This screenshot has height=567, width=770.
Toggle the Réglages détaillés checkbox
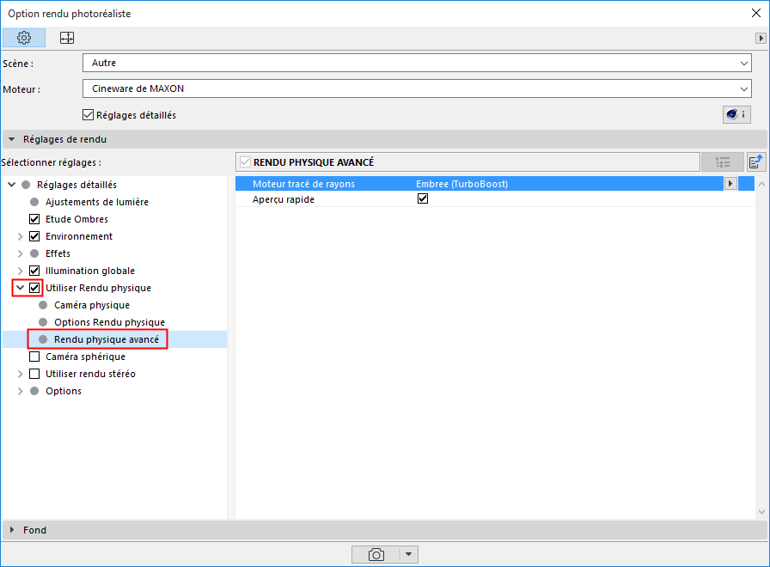tap(88, 115)
